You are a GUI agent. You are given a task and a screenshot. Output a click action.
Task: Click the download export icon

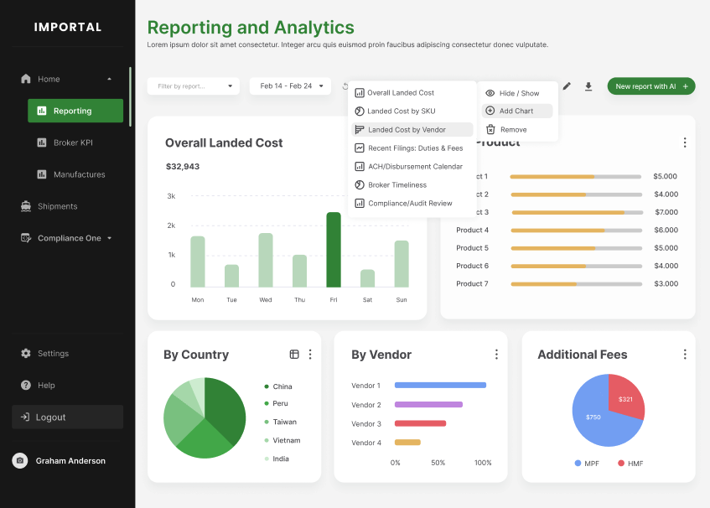(x=588, y=86)
